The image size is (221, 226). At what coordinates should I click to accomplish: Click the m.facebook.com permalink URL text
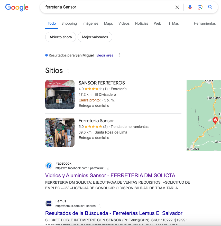point(79,168)
